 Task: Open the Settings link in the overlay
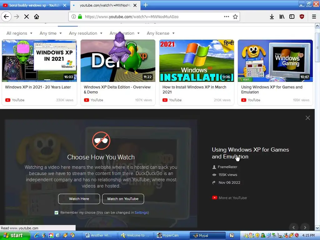[141, 212]
